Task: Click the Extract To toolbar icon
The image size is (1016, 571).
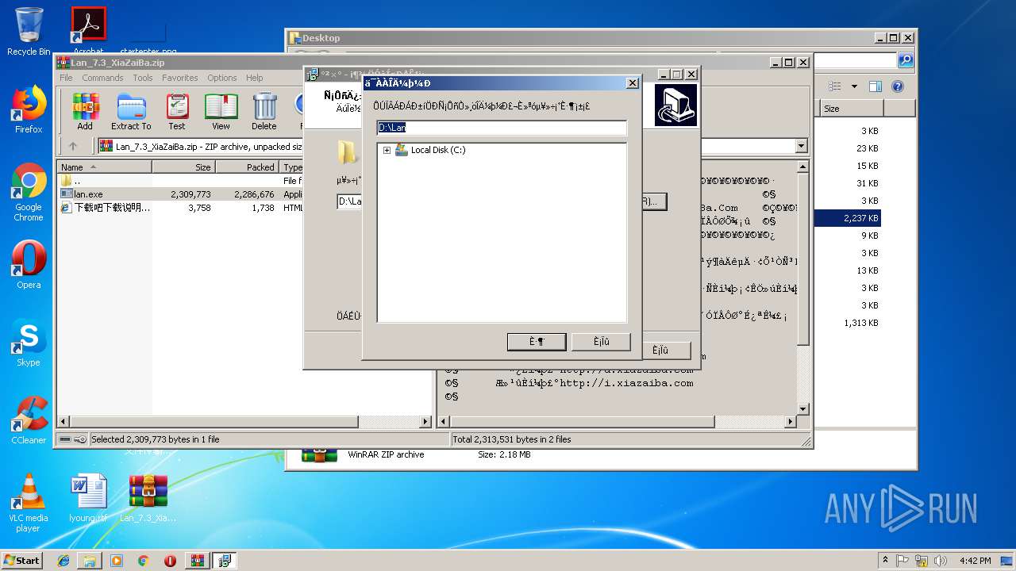Action: [x=131, y=111]
